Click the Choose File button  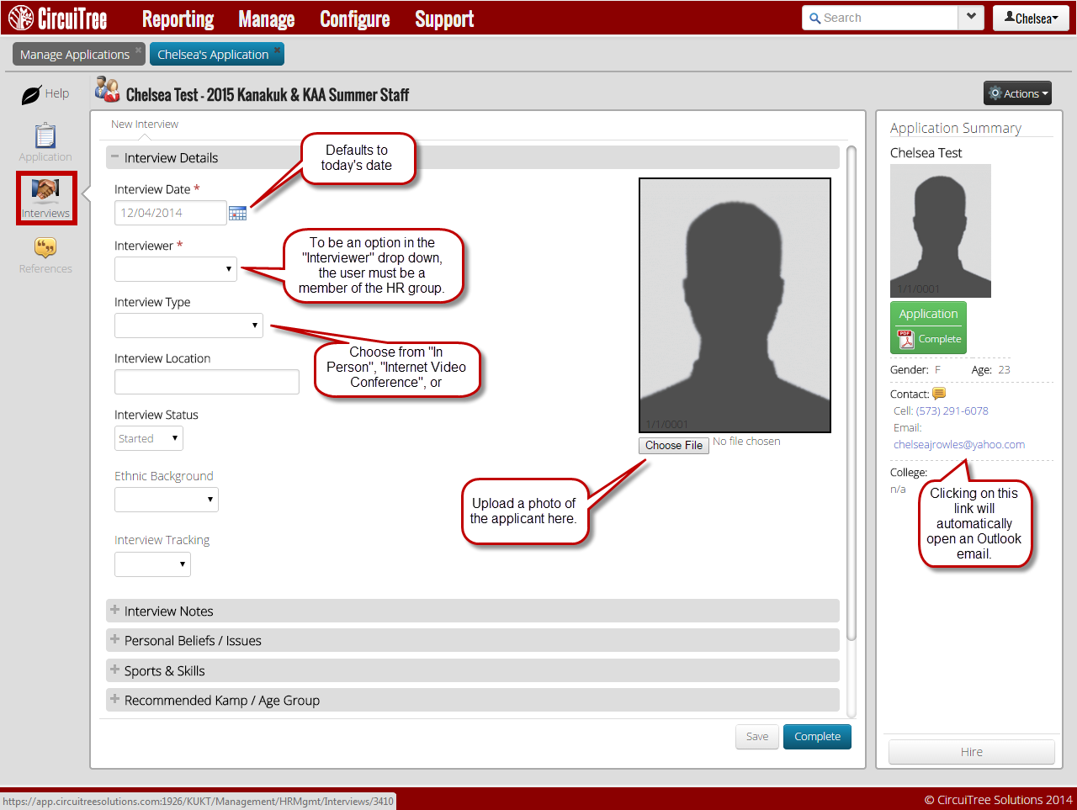click(x=674, y=446)
